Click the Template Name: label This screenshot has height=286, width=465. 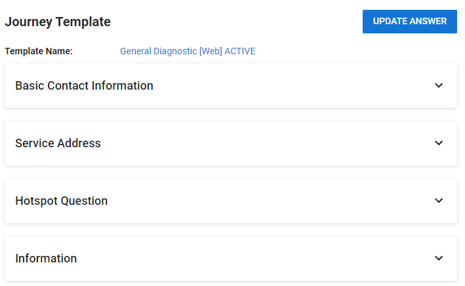(x=39, y=51)
